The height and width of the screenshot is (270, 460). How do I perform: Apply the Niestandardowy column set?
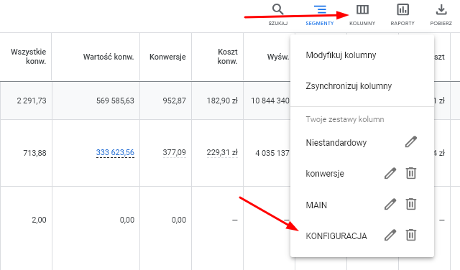336,143
